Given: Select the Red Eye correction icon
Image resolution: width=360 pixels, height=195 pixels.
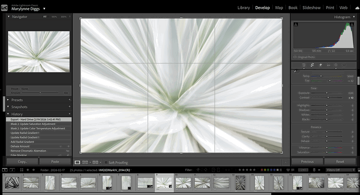Looking at the screenshot, I should (x=328, y=65).
